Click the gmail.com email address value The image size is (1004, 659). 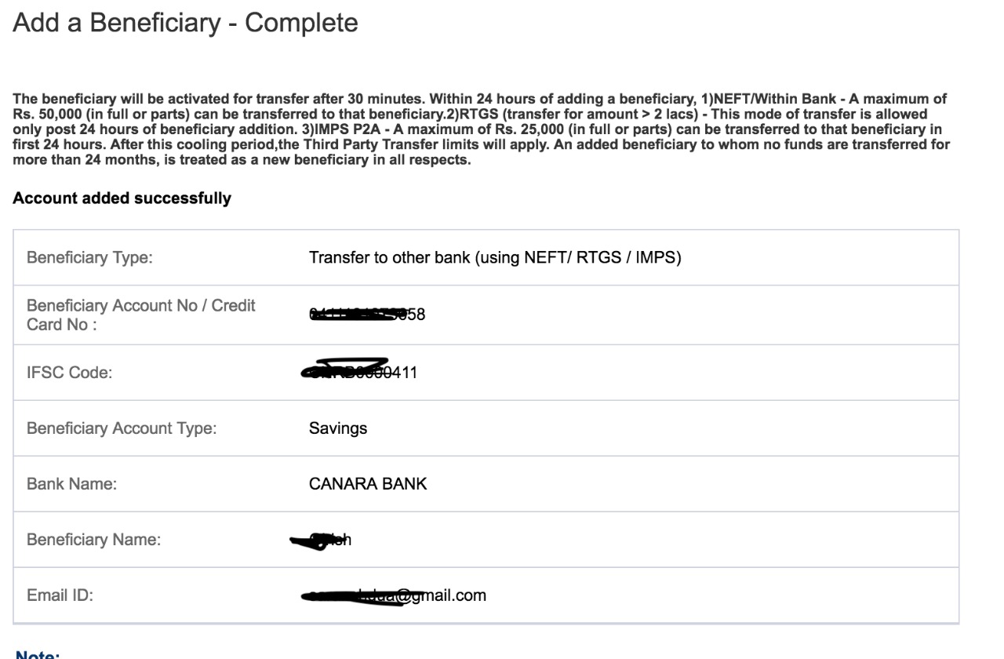click(x=394, y=595)
